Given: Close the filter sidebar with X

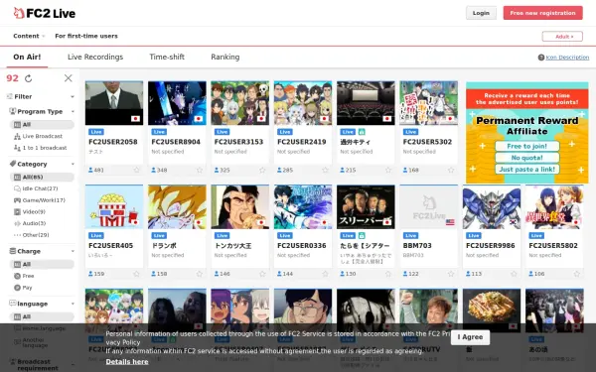Looking at the screenshot, I should tap(68, 78).
